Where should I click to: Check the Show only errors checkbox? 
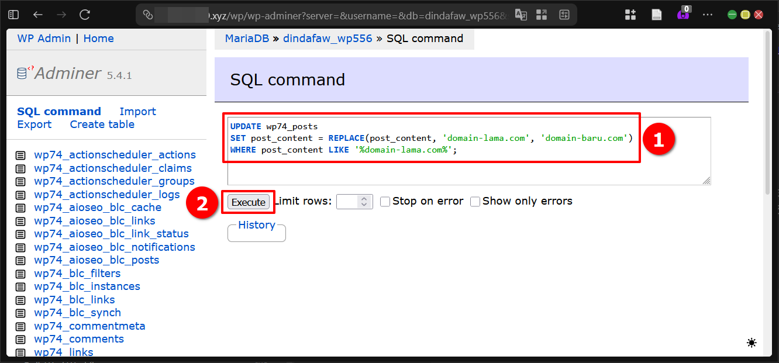(475, 202)
